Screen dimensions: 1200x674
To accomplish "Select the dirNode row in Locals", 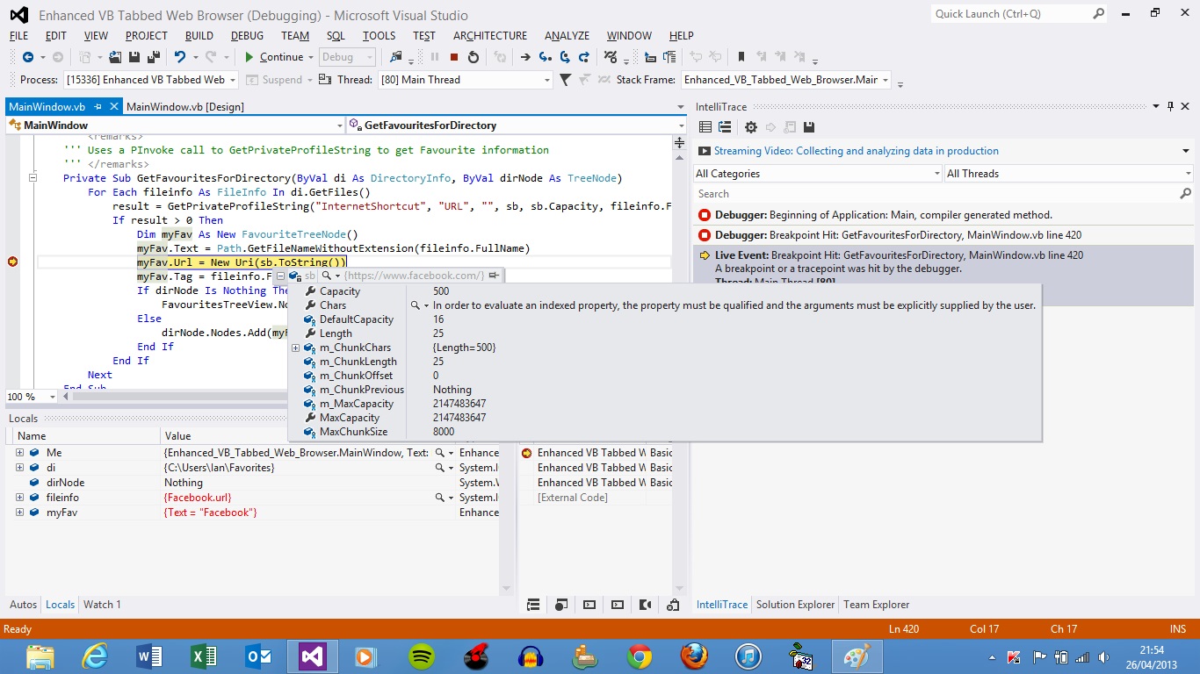I will click(251, 483).
